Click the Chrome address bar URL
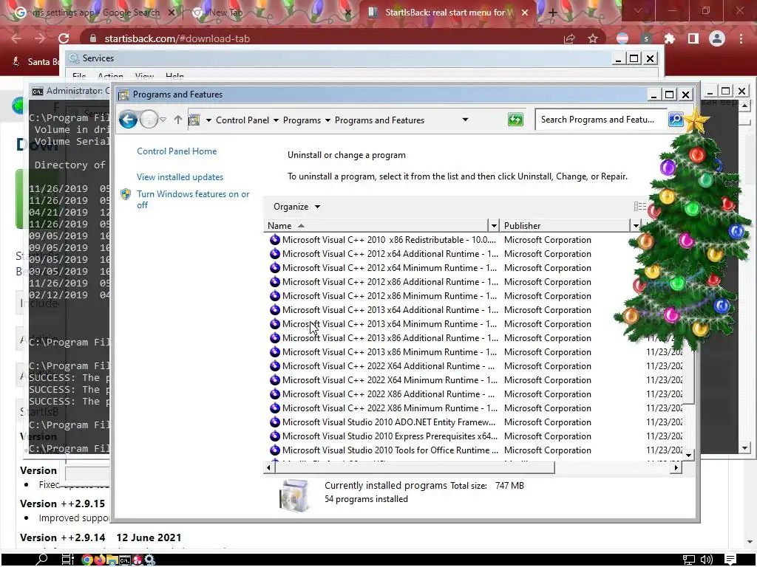Screen dimensions: 757x567 [177, 38]
